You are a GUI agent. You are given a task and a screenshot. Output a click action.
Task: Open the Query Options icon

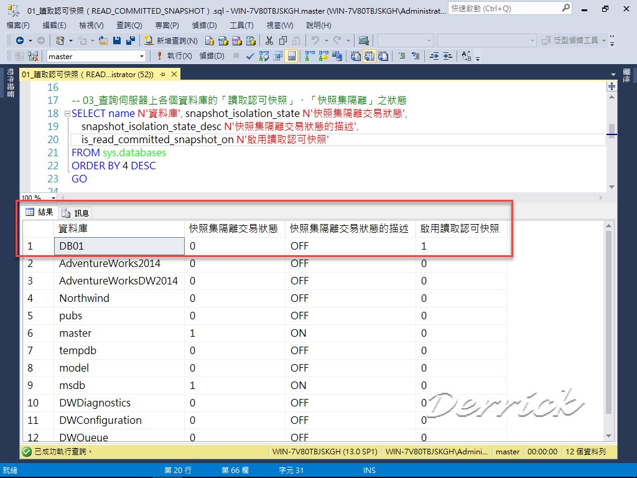[278, 56]
